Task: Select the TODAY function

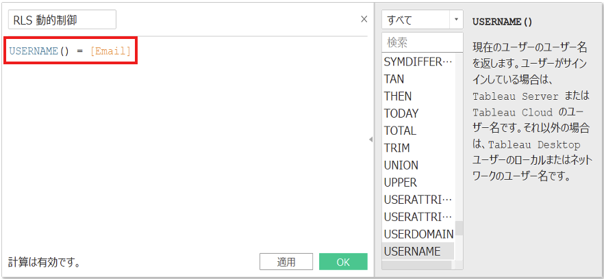Action: point(401,114)
